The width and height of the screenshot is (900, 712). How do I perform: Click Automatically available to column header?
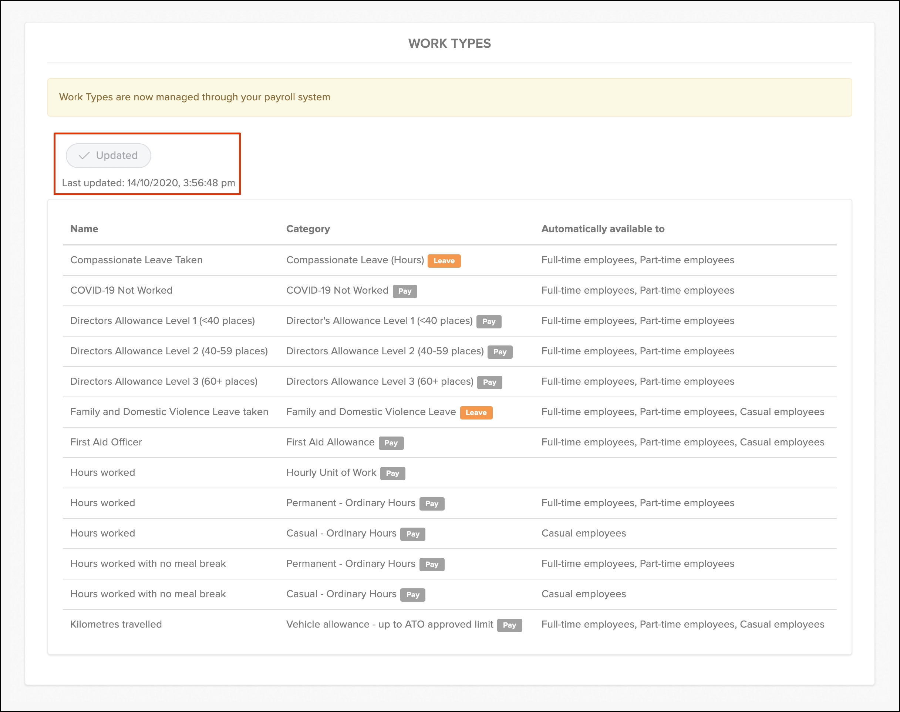[603, 229]
